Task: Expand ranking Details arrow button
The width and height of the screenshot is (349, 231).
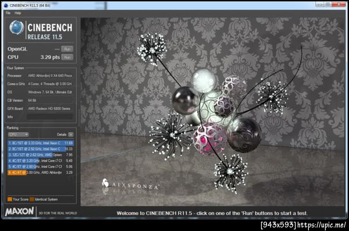Action: pyautogui.click(x=71, y=134)
